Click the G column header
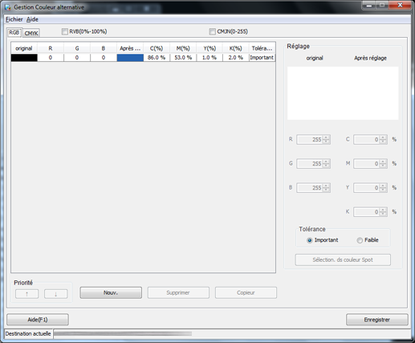This screenshot has height=343, width=415. tap(77, 48)
